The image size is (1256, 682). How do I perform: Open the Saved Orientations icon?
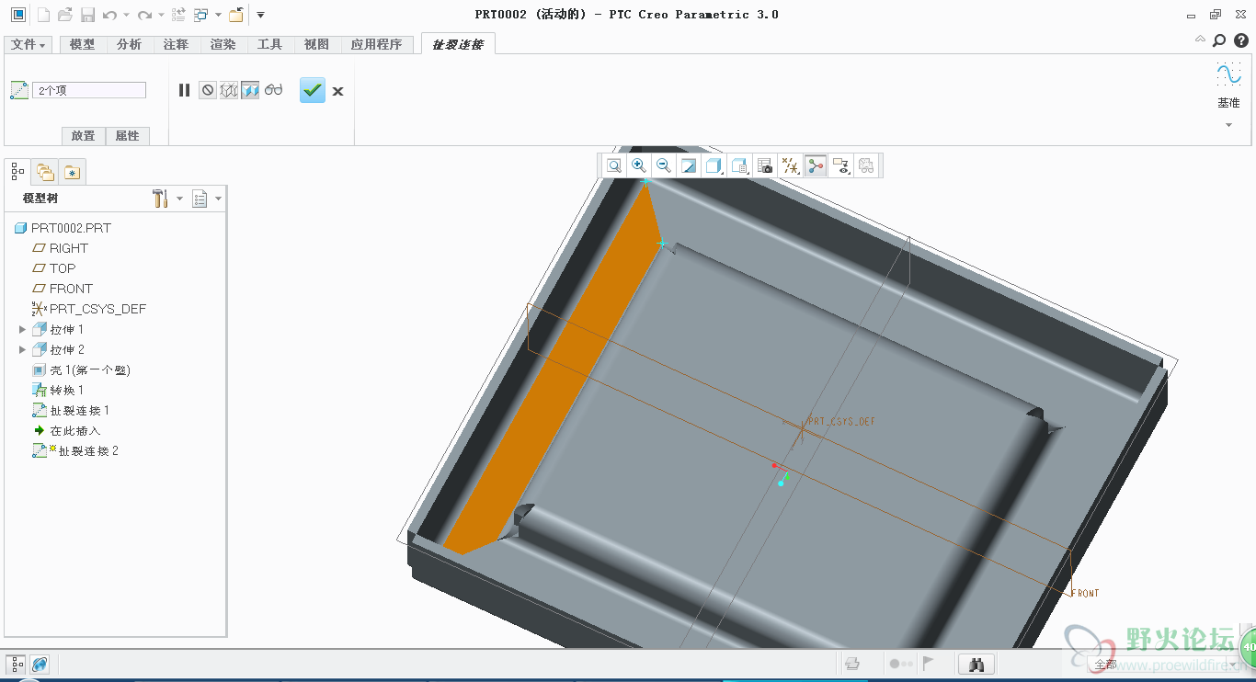[x=740, y=165]
